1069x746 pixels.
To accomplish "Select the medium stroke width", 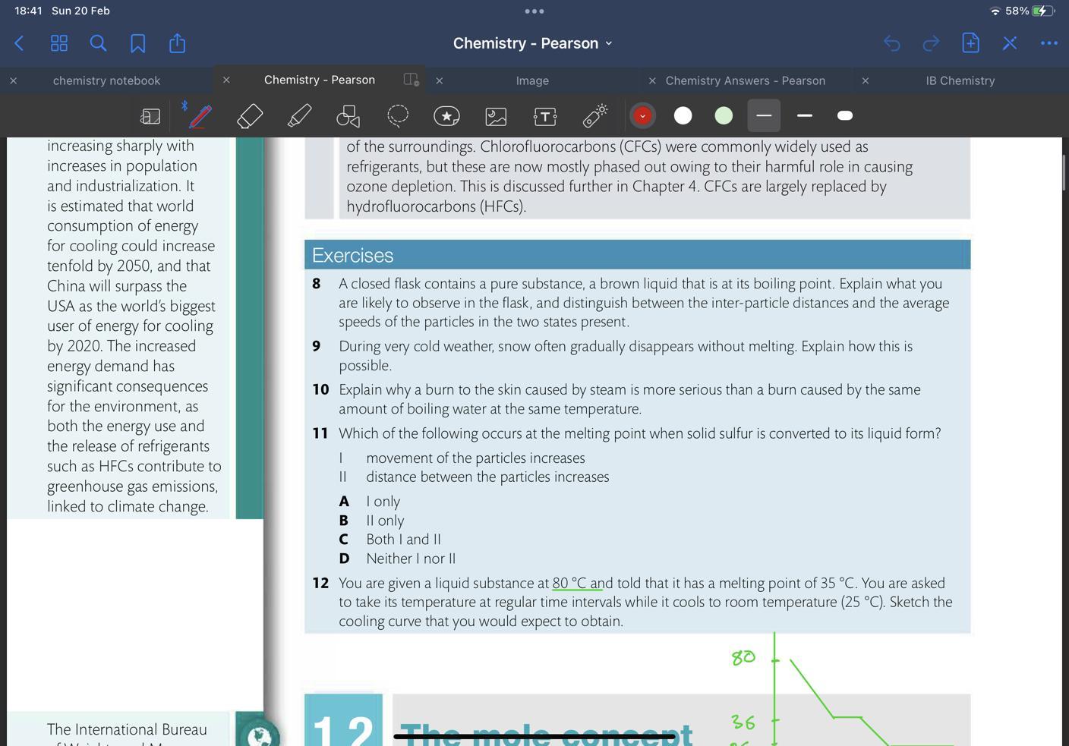I will pyautogui.click(x=805, y=115).
